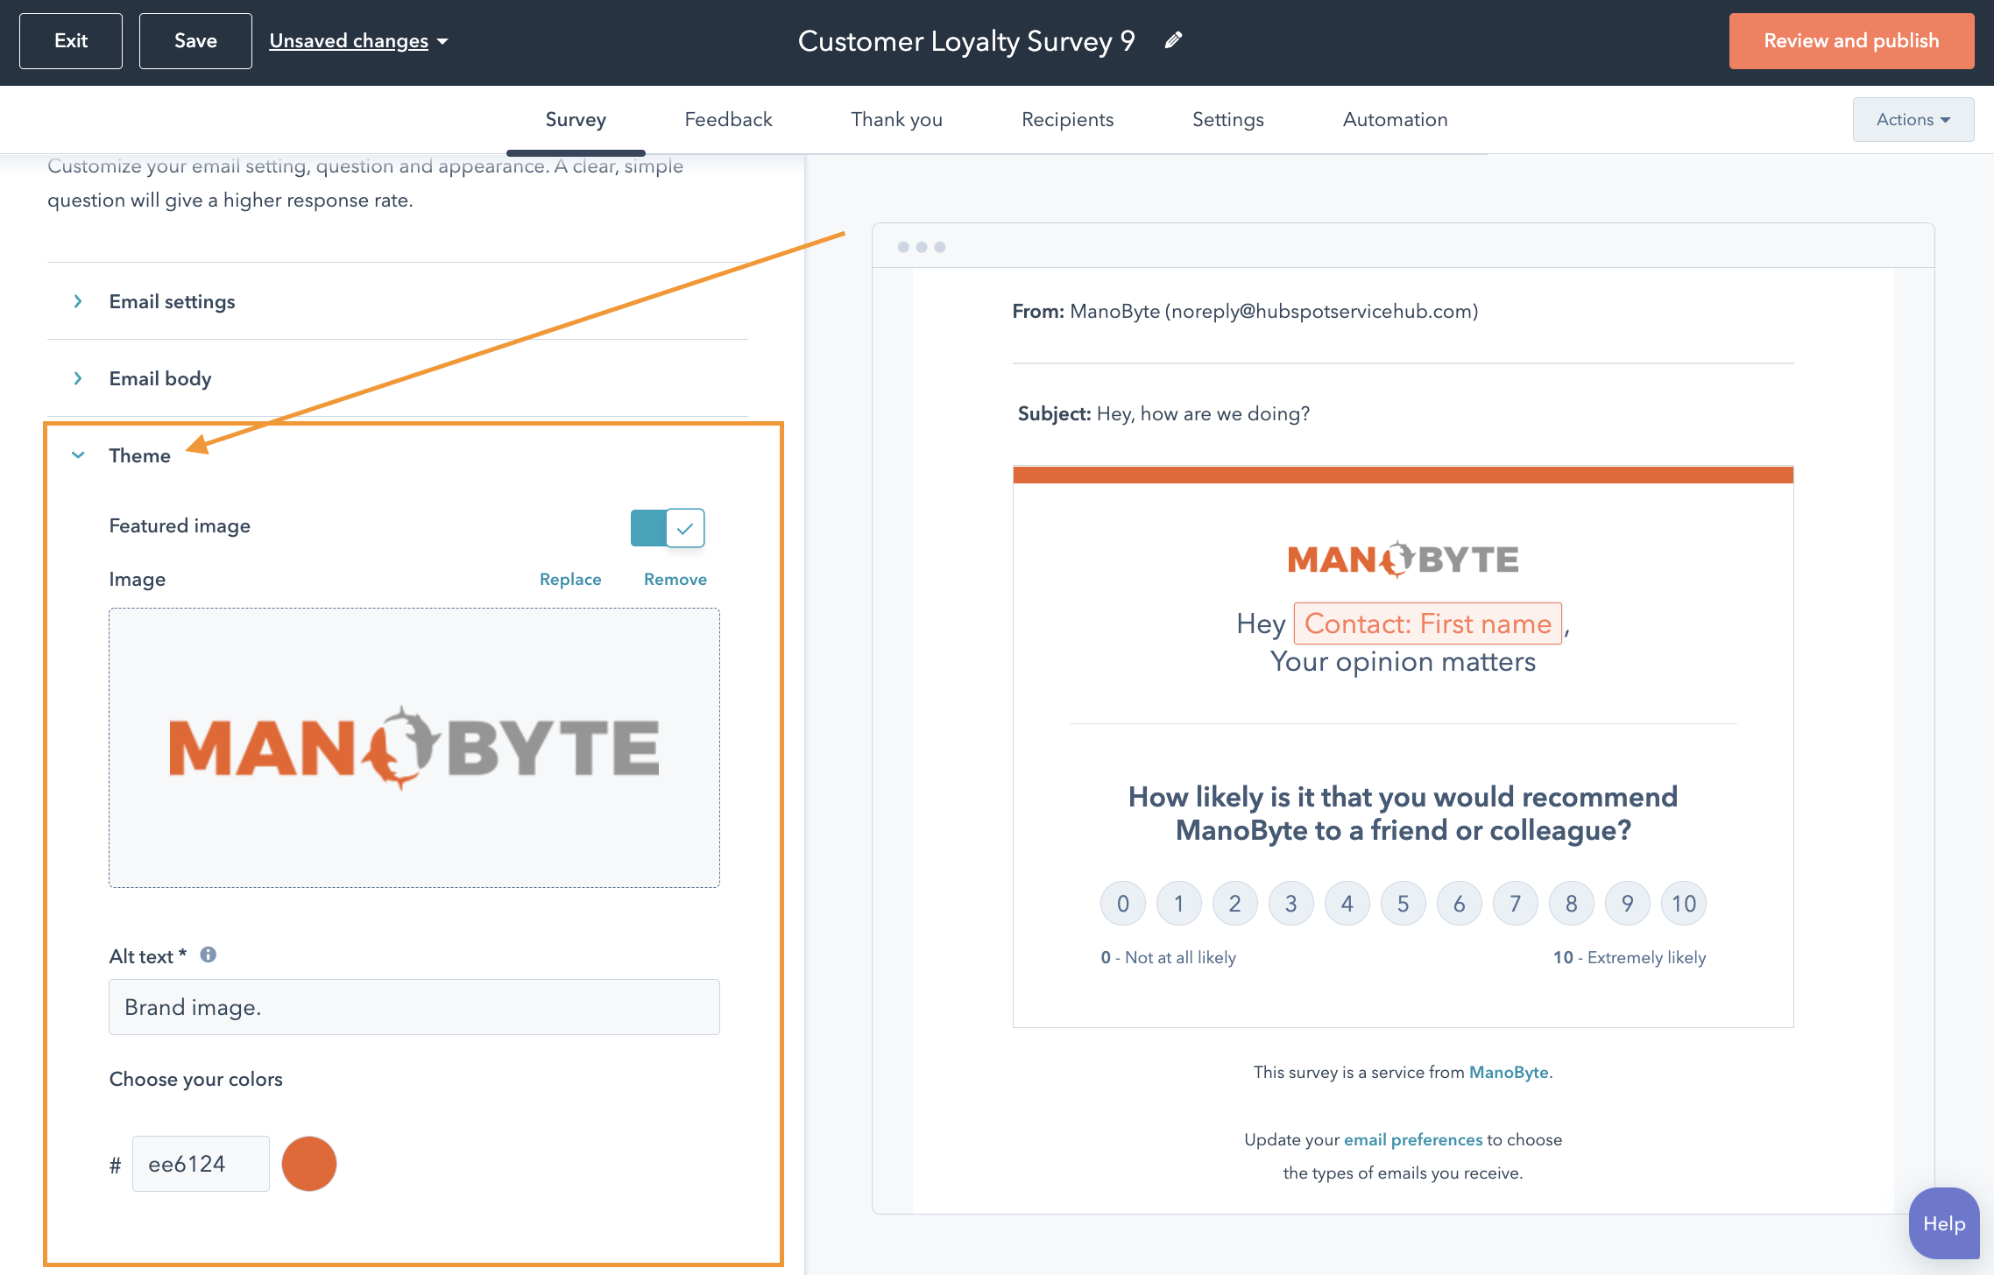Open the Settings tab
Viewport: 1994px width, 1275px height.
click(x=1227, y=119)
